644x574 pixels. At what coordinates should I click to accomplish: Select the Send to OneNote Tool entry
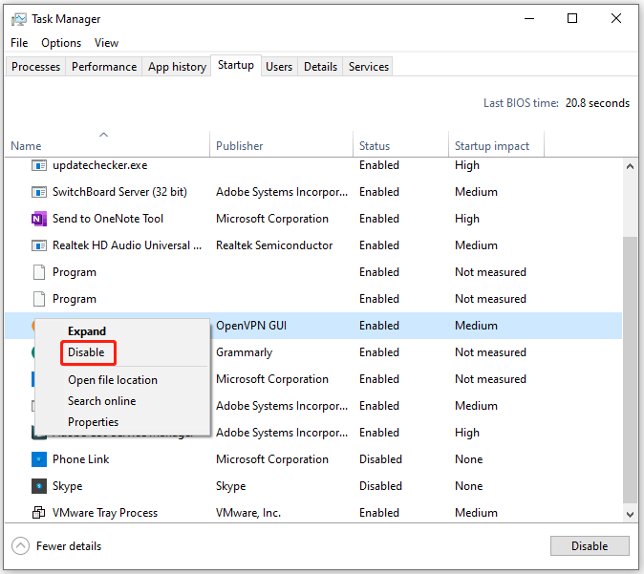point(108,219)
